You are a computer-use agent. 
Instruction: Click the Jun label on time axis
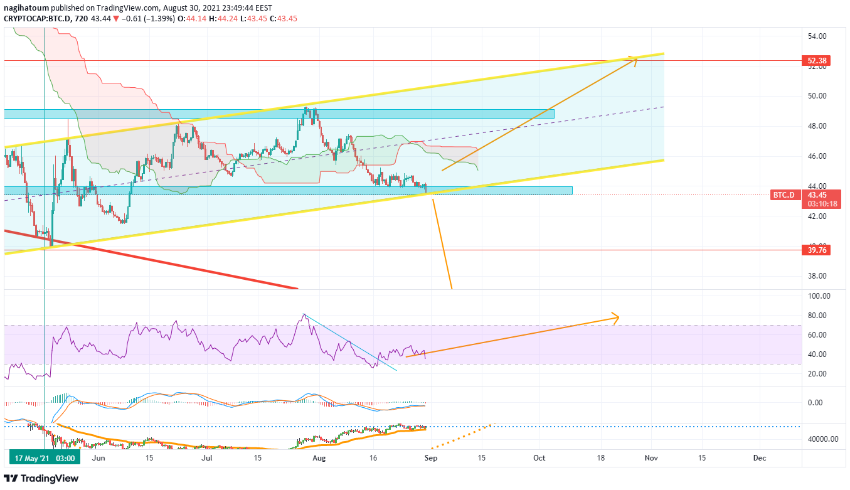pos(99,459)
